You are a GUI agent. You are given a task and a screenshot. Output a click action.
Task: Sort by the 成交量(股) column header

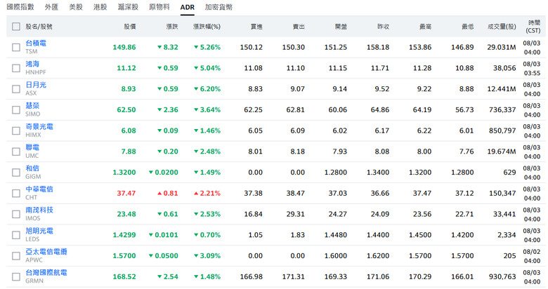(502, 27)
